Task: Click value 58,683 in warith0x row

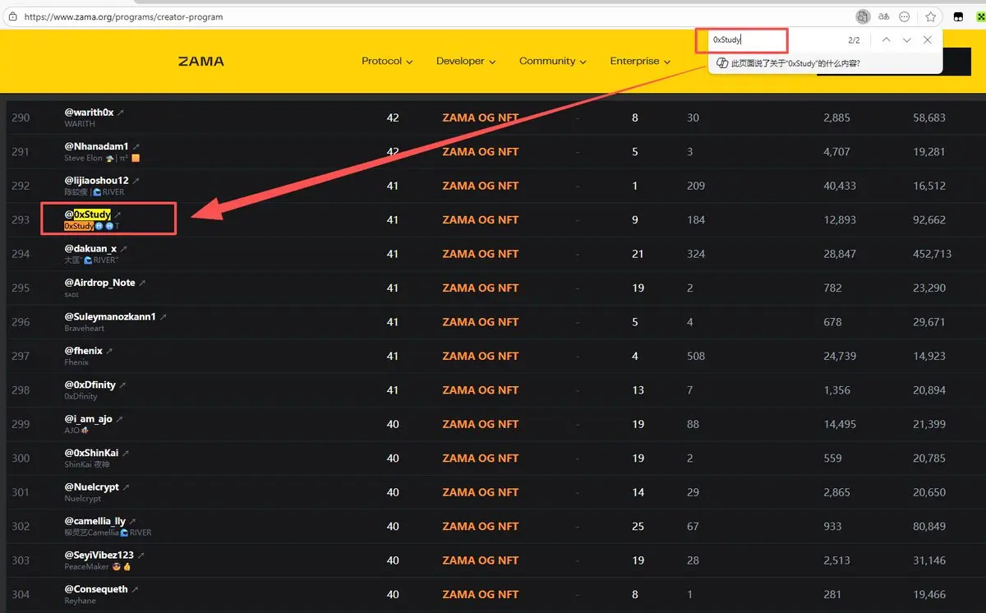Action: point(929,118)
